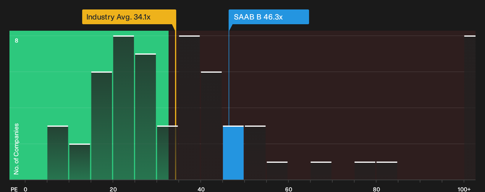This screenshot has width=485, height=192.
Task: Click the histogram bar for PE 10-15
Action: click(80, 162)
